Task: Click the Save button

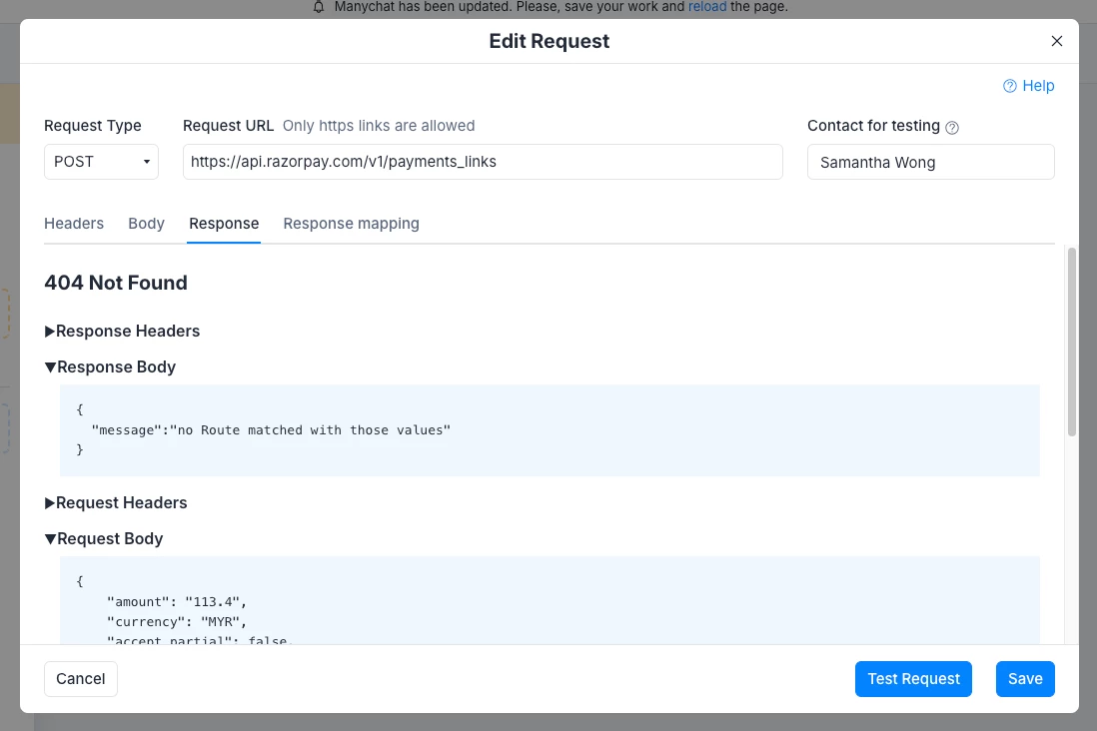Action: [x=1025, y=678]
